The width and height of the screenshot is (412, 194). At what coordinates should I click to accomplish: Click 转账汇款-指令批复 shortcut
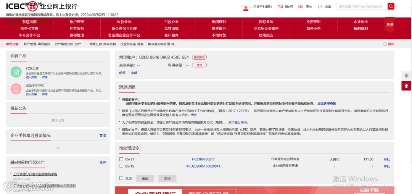coord(103,44)
